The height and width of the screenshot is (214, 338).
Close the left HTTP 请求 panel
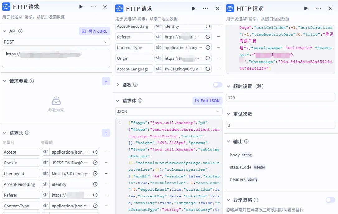[x=105, y=7]
